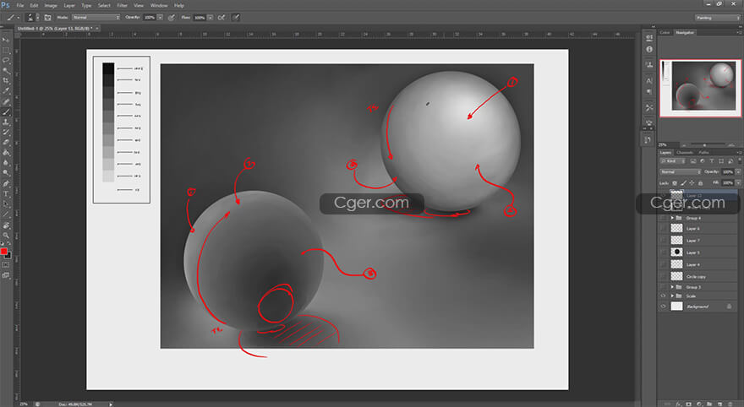
Task: Show Layer 4 visibility box
Action: [664, 264]
